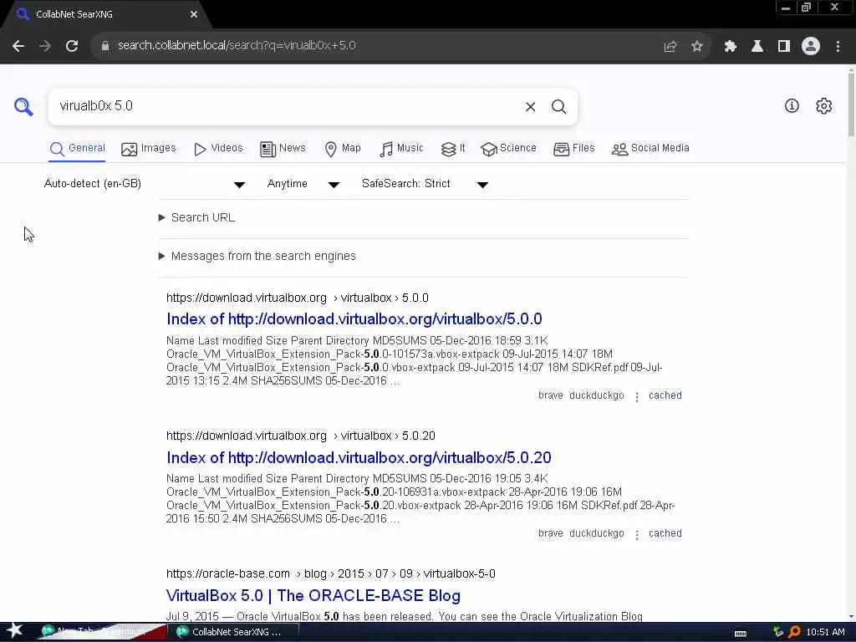The image size is (856, 642).
Task: Click duckduckgo engine label on 5.0.0 result
Action: coord(596,395)
